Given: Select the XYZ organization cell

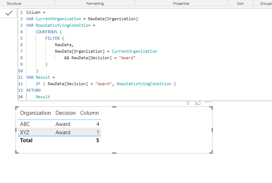Looking at the screenshot, I should [x=24, y=132].
